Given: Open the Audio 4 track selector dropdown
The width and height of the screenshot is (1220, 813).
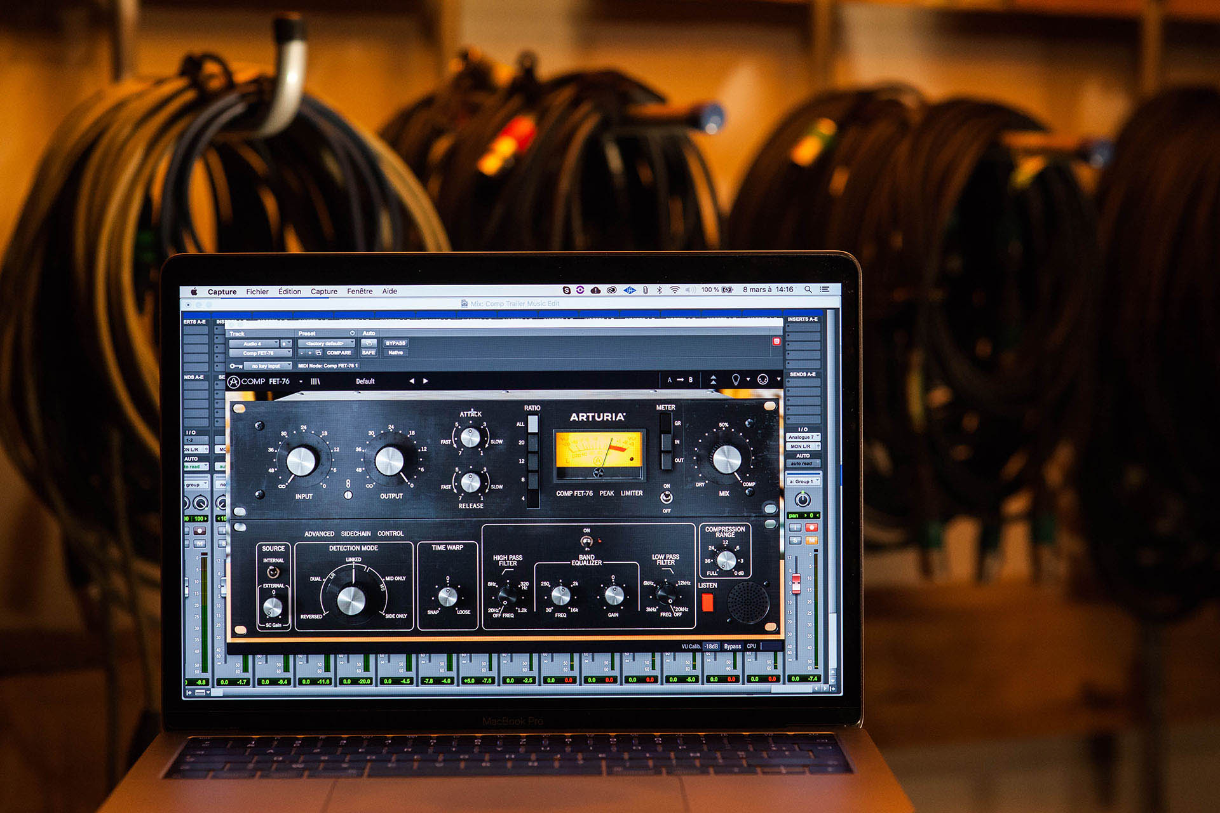Looking at the screenshot, I should coord(254,344).
